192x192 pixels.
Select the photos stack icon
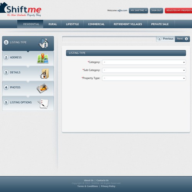point(42,88)
